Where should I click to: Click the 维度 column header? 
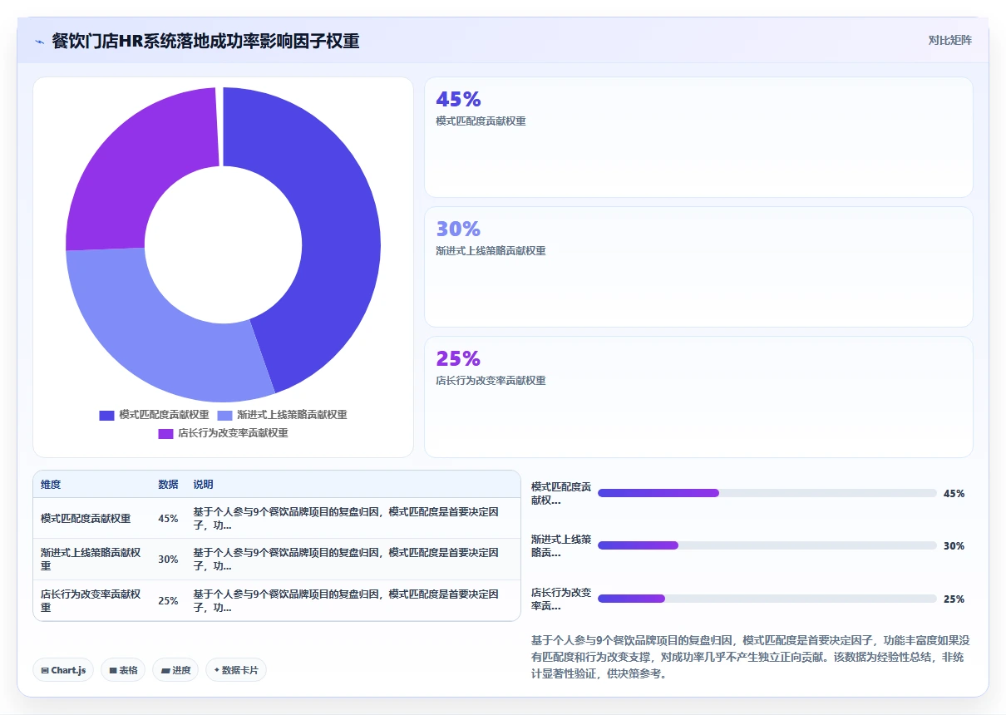pos(51,484)
